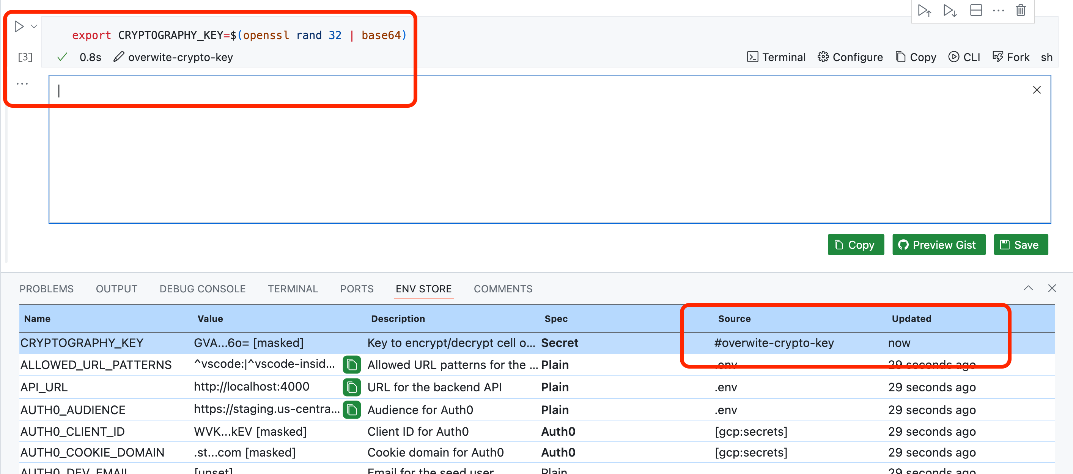Open the run options dropdown beside the play button
Screen dimensions: 1073x474
coord(34,26)
